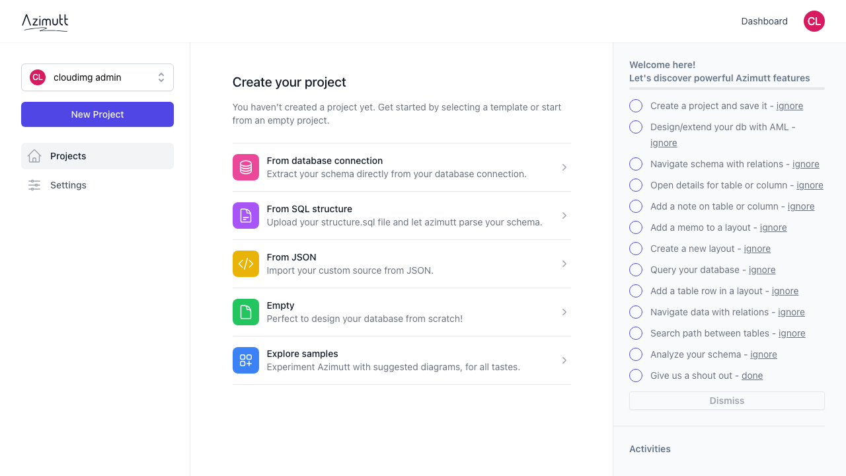Click the Azimutt logo
Screen dimensions: 846x476
[x=45, y=22]
